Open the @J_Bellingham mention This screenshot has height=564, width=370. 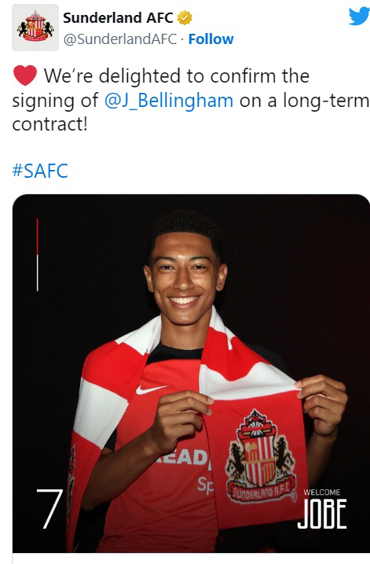pyautogui.click(x=169, y=101)
